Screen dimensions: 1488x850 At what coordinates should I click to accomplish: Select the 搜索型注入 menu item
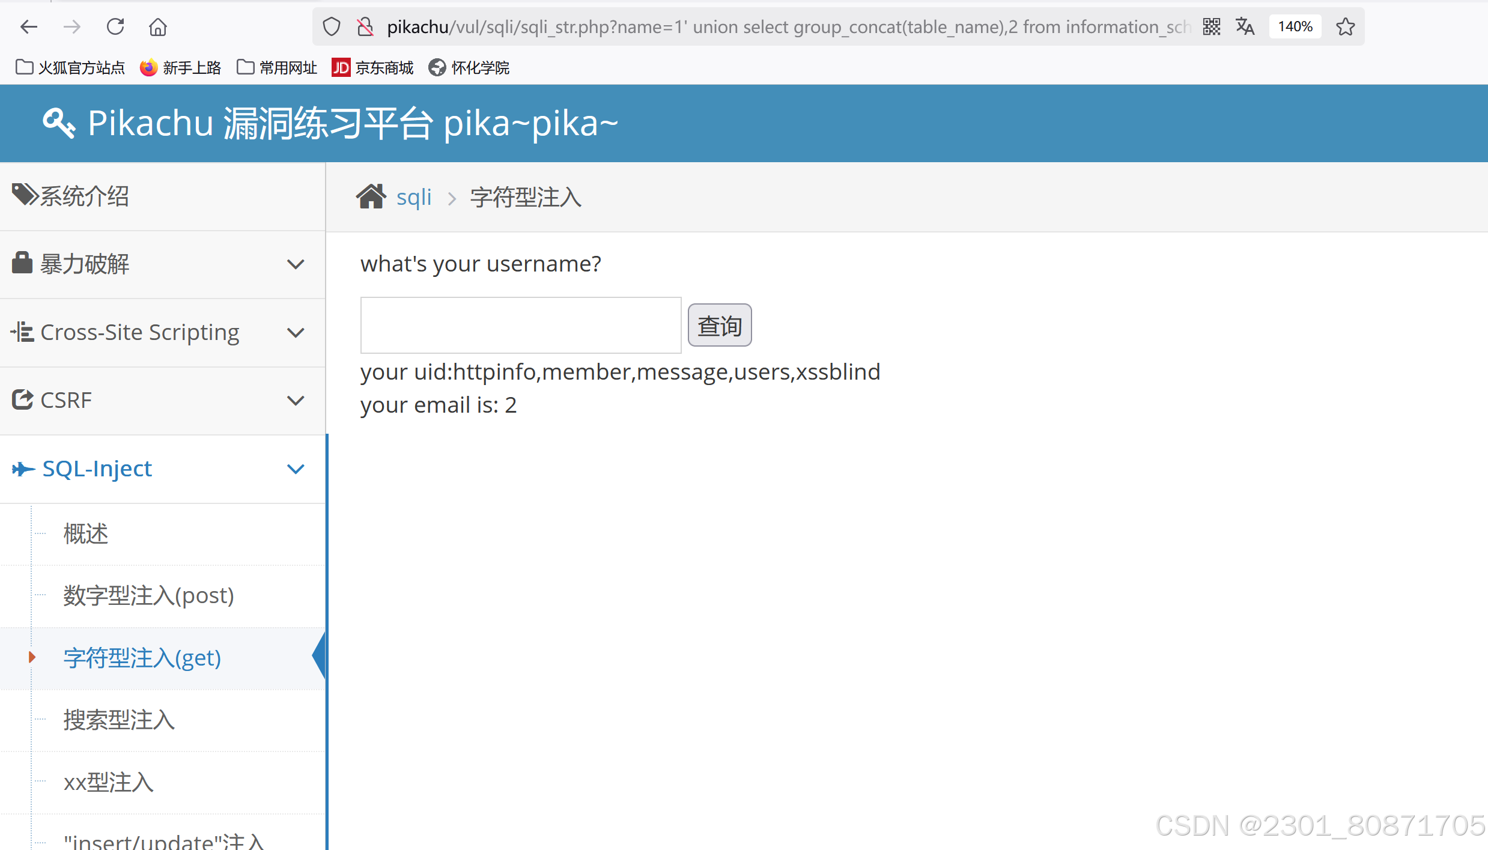[x=119, y=720]
